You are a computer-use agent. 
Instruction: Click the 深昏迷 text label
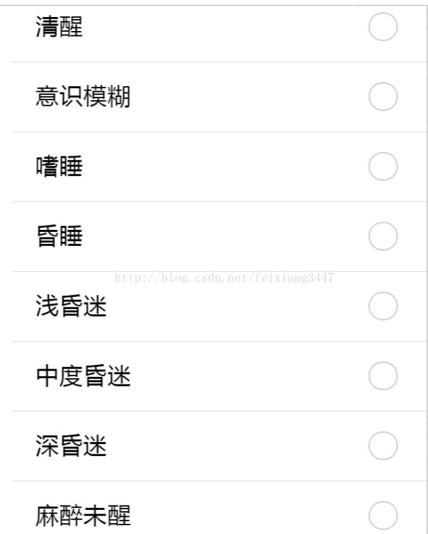click(x=71, y=447)
